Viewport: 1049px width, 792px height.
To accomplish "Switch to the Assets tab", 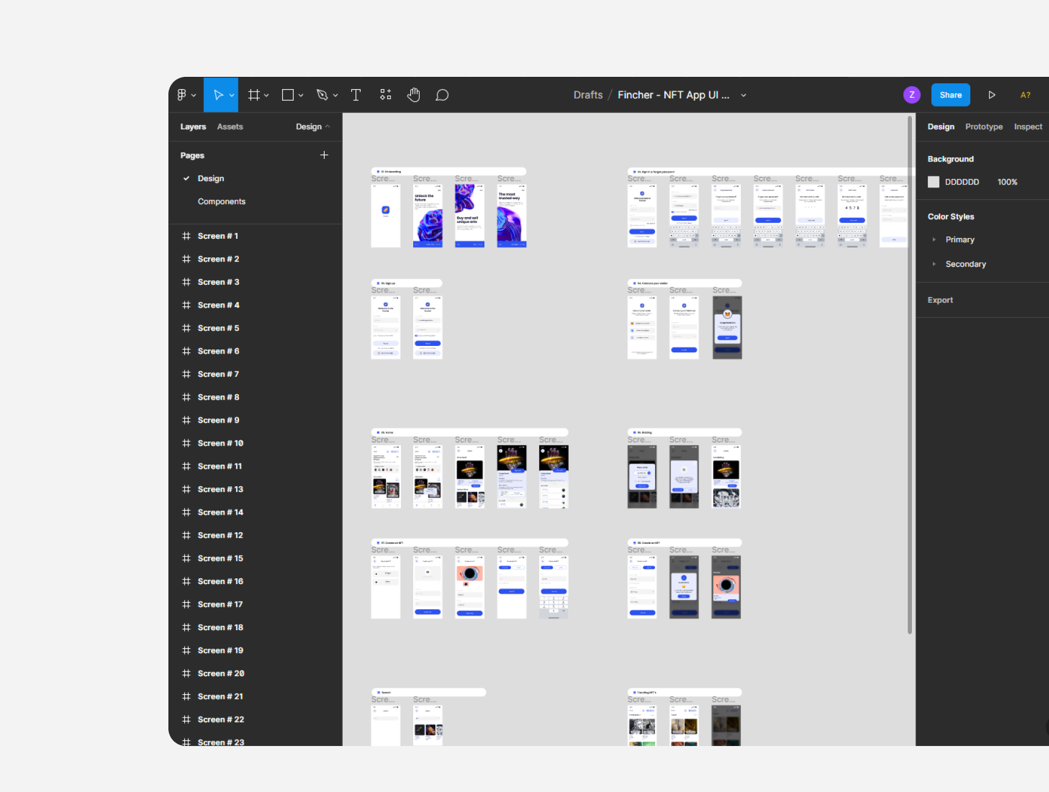I will coord(230,126).
